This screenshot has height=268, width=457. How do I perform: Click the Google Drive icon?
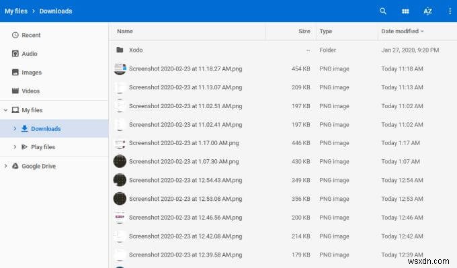(15, 166)
